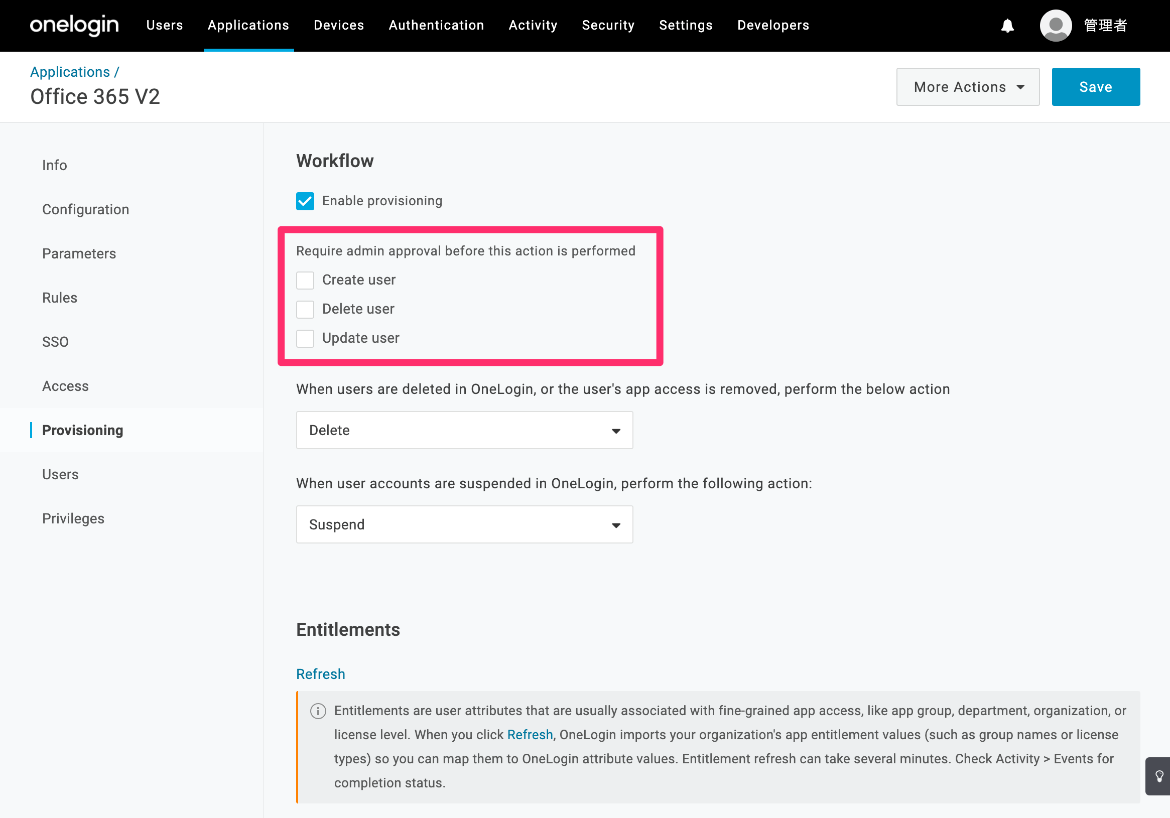Switch to the Parameters side tab
This screenshot has height=818, width=1170.
(x=79, y=253)
